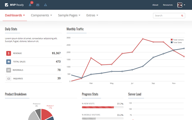192x120 pixels.
Task: Click the Product 4 8% pie label
Action: coord(36,105)
